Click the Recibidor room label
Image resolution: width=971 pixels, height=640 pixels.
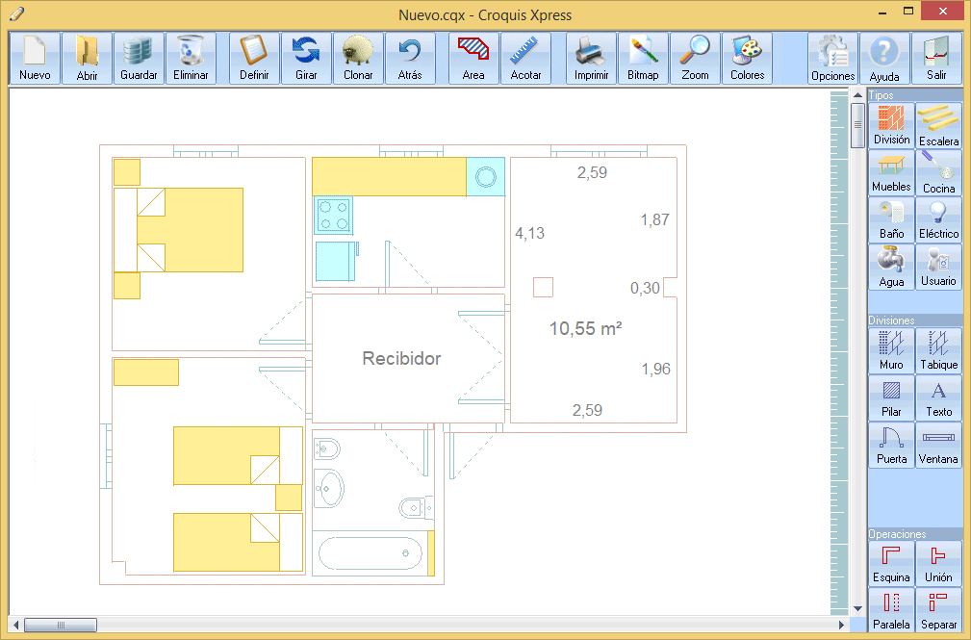coord(401,359)
